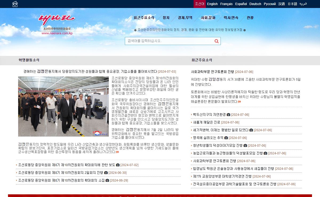Screen dimensions: 320x197
Task: Open 제10차전원회의 2일회의 진행 article
Action: tap(61, 173)
